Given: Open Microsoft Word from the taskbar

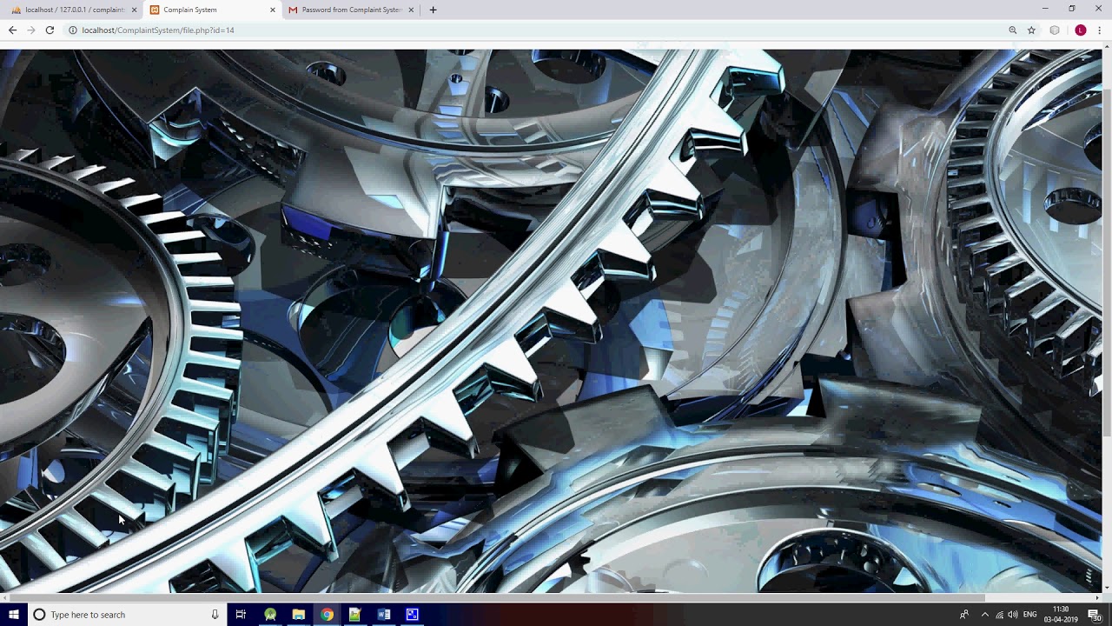Looking at the screenshot, I should [x=384, y=615].
